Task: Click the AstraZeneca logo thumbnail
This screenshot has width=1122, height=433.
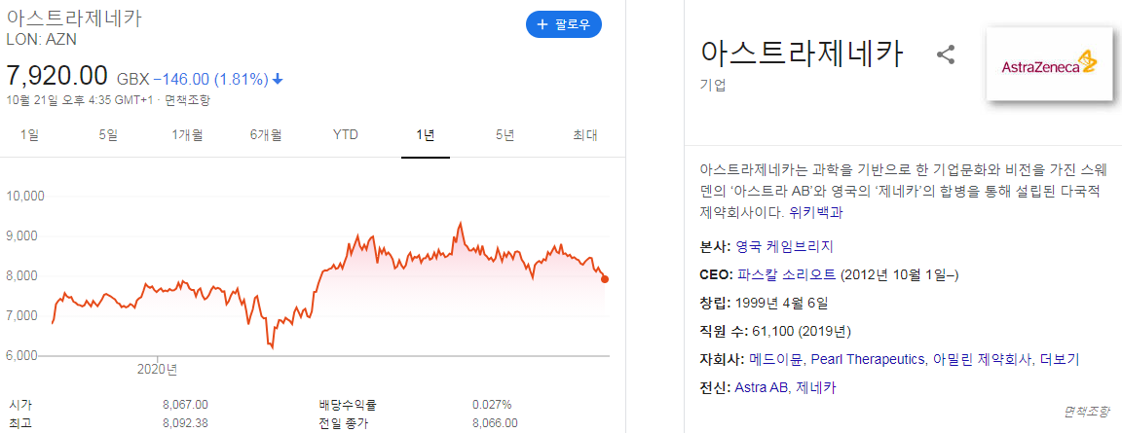Action: click(x=1049, y=66)
